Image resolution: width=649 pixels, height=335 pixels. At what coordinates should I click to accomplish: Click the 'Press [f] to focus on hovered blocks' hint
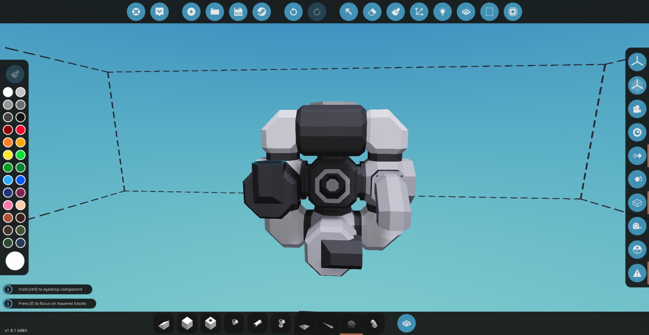click(50, 304)
